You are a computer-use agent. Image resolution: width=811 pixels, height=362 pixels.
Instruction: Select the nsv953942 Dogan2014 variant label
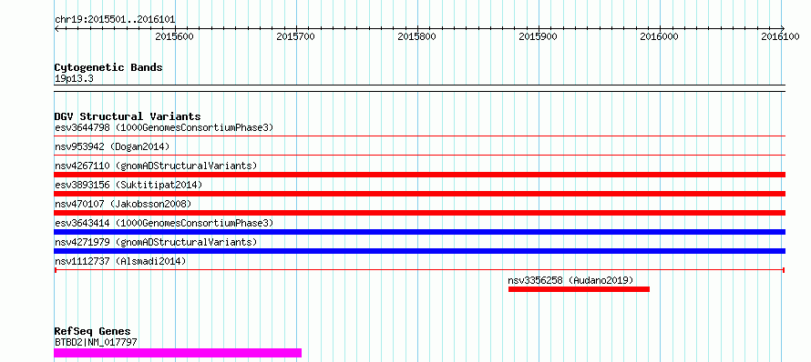(x=112, y=146)
